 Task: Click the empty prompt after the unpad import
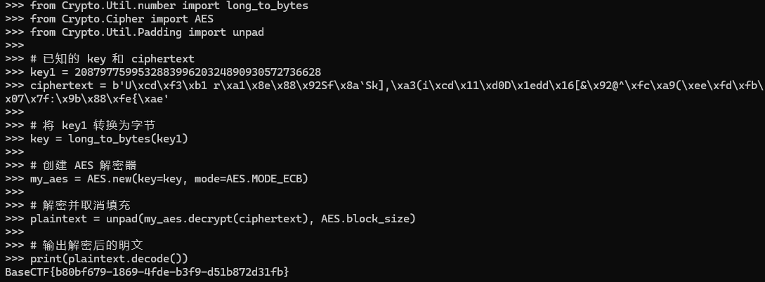[14, 46]
